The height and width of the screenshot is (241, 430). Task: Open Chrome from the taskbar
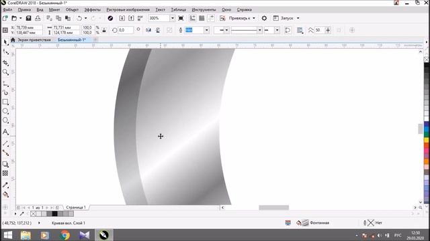[64, 235]
